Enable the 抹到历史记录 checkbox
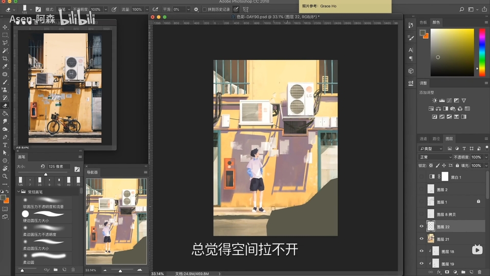490x276 pixels. click(x=204, y=9)
